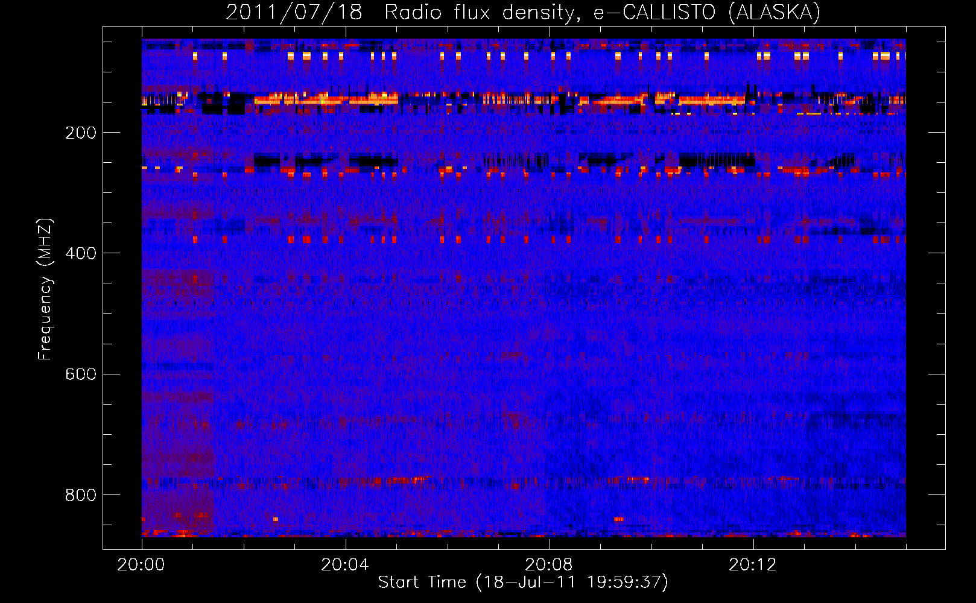Click the 20:04 time tick label
976x603 pixels.
[x=345, y=565]
